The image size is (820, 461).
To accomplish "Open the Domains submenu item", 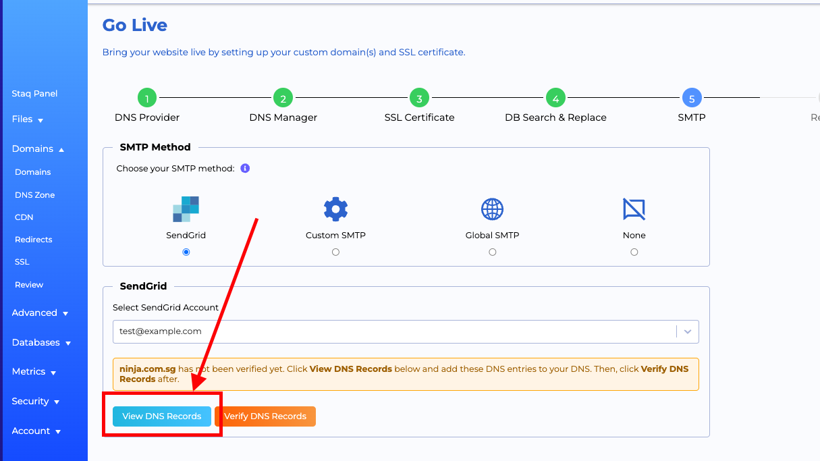I will tap(33, 172).
